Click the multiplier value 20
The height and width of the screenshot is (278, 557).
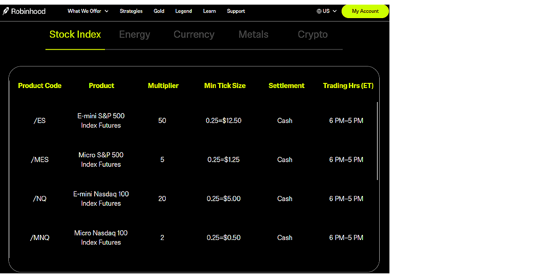pyautogui.click(x=162, y=199)
